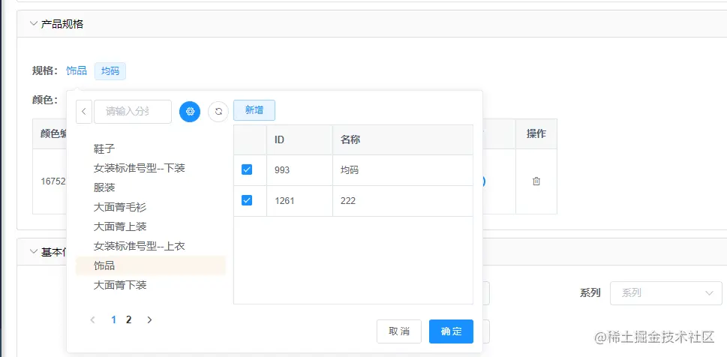
Task: Open pagination page 1
Action: click(113, 319)
